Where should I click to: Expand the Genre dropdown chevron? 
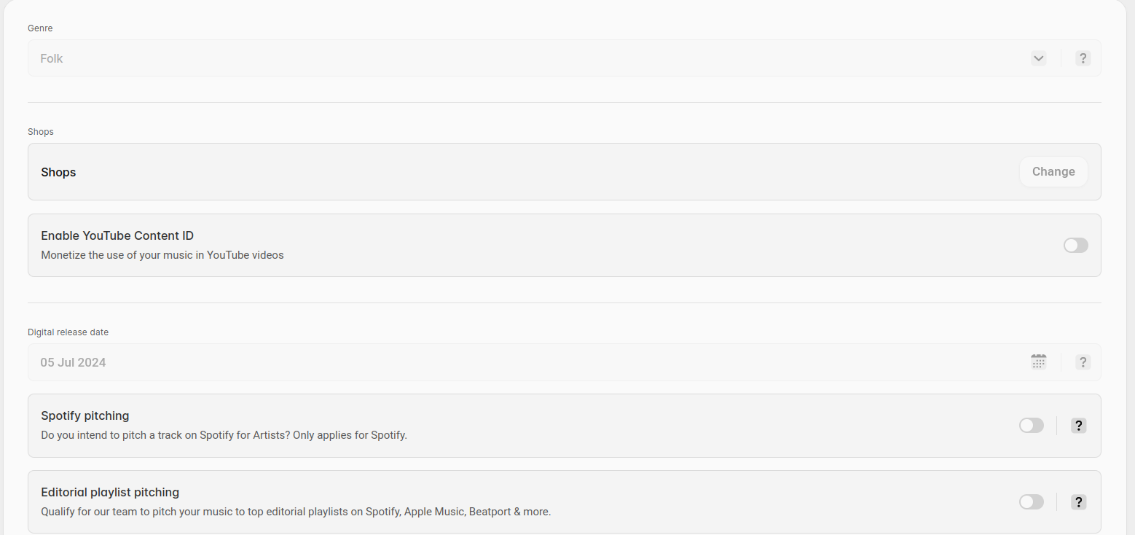[x=1038, y=58]
